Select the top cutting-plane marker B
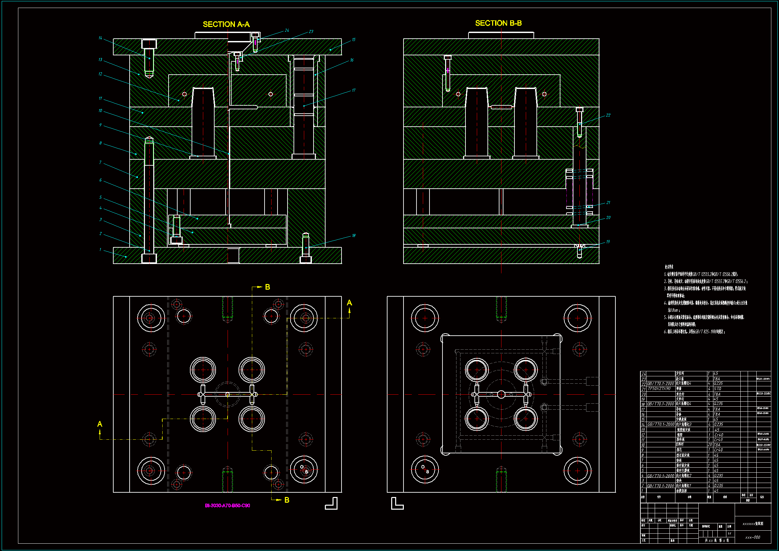 point(267,287)
